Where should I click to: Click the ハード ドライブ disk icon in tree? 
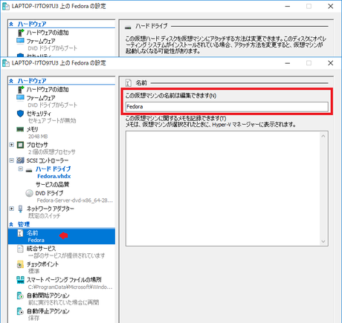(29, 170)
